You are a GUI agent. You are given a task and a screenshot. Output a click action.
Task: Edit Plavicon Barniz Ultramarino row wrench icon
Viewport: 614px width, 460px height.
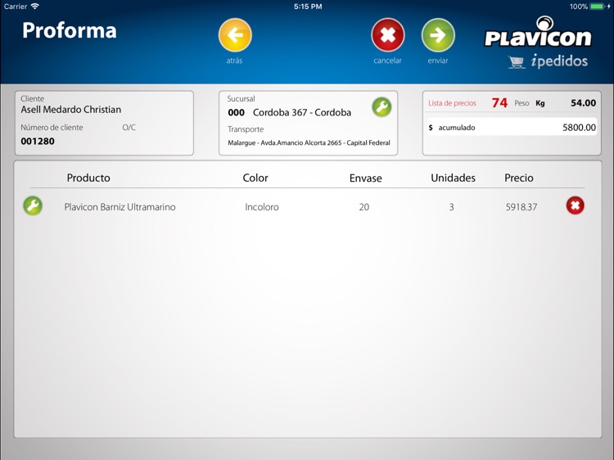pyautogui.click(x=33, y=205)
